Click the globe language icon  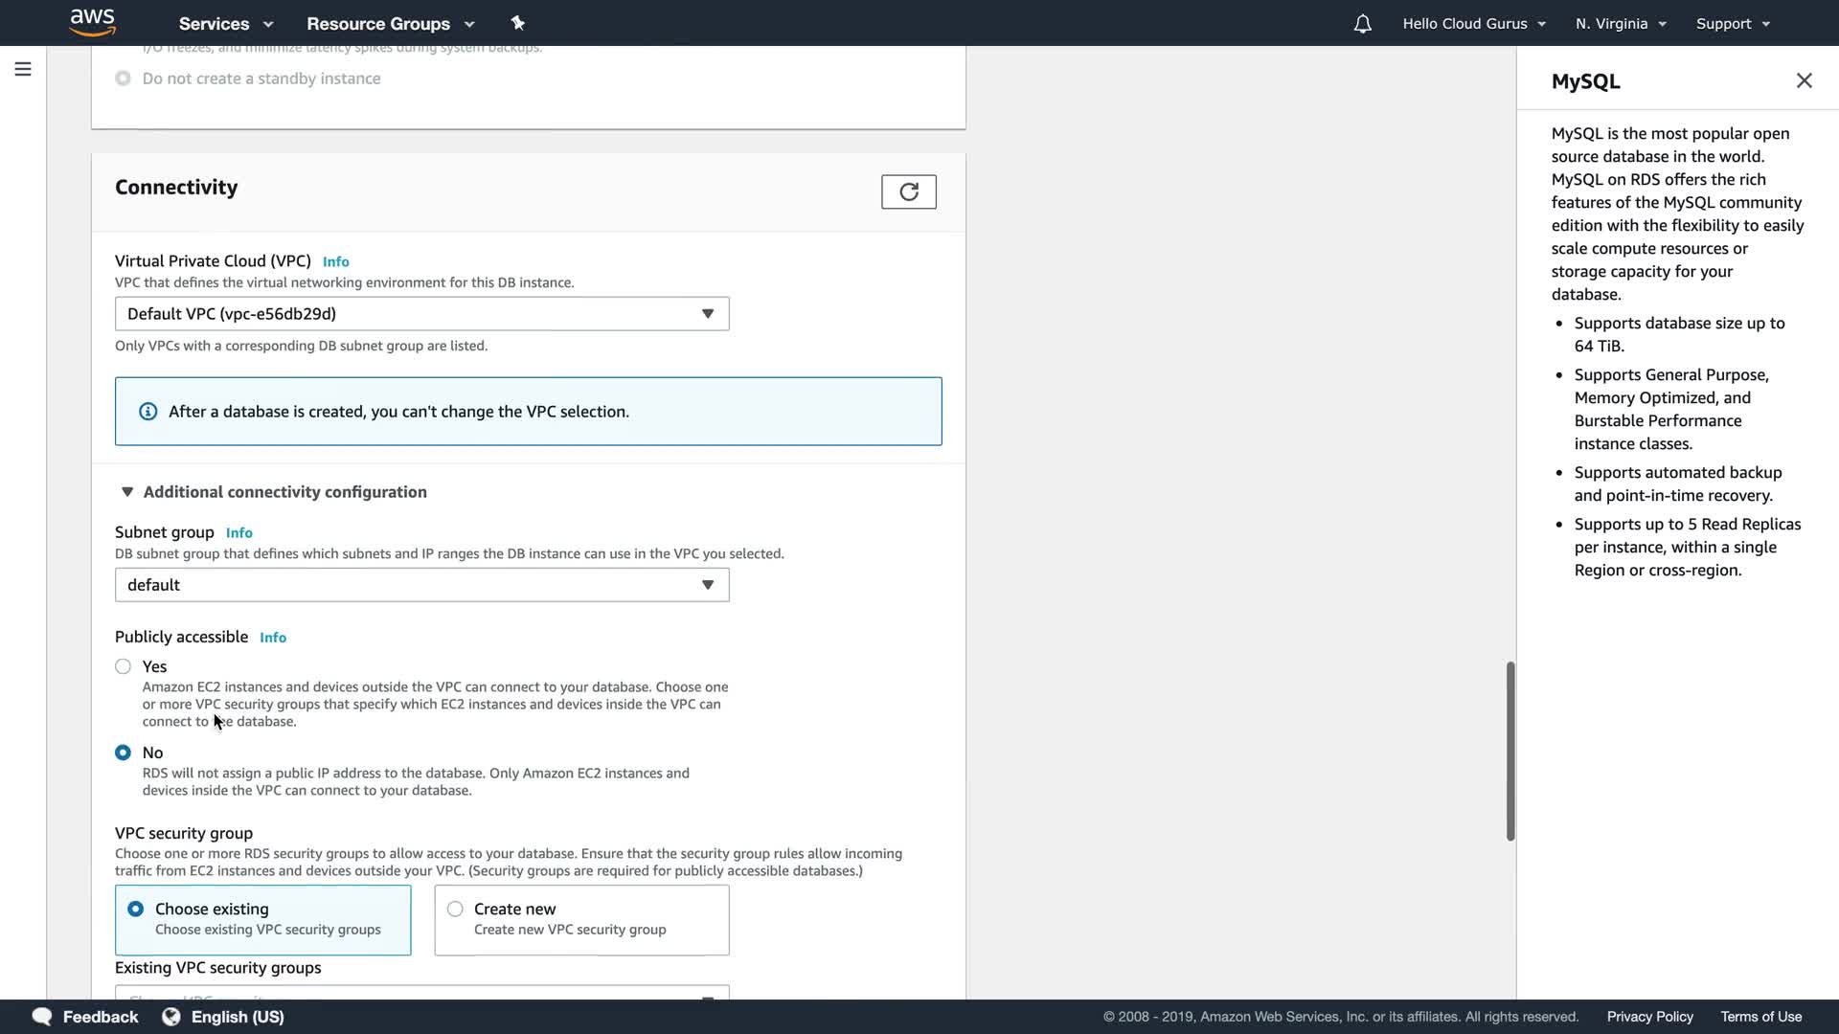[x=171, y=1016]
